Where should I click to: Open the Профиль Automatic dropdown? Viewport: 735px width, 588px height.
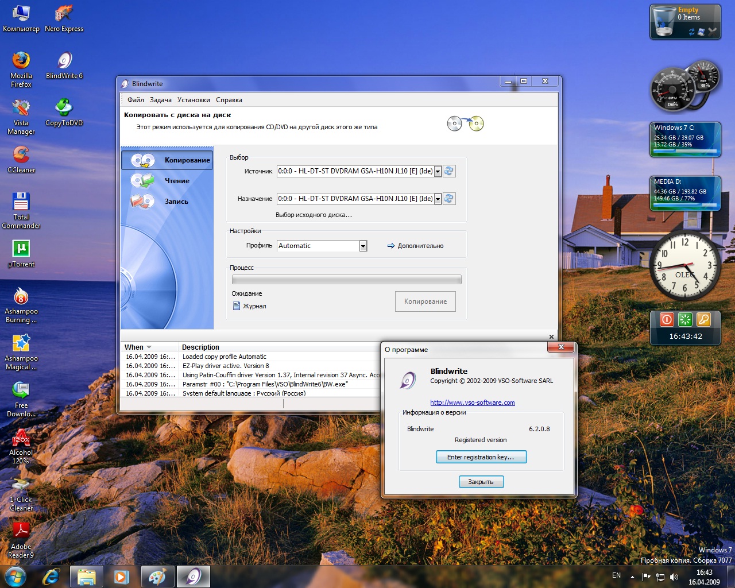tap(363, 246)
